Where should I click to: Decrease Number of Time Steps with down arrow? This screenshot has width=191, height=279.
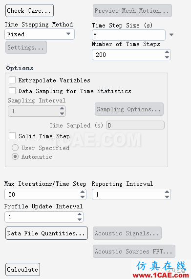pyautogui.click(x=167, y=57)
